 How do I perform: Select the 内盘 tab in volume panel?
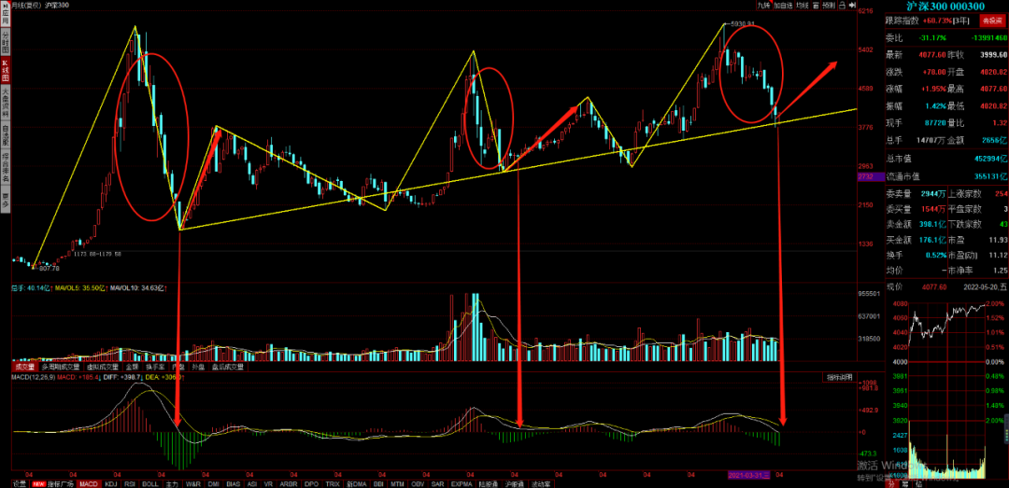pyautogui.click(x=178, y=367)
